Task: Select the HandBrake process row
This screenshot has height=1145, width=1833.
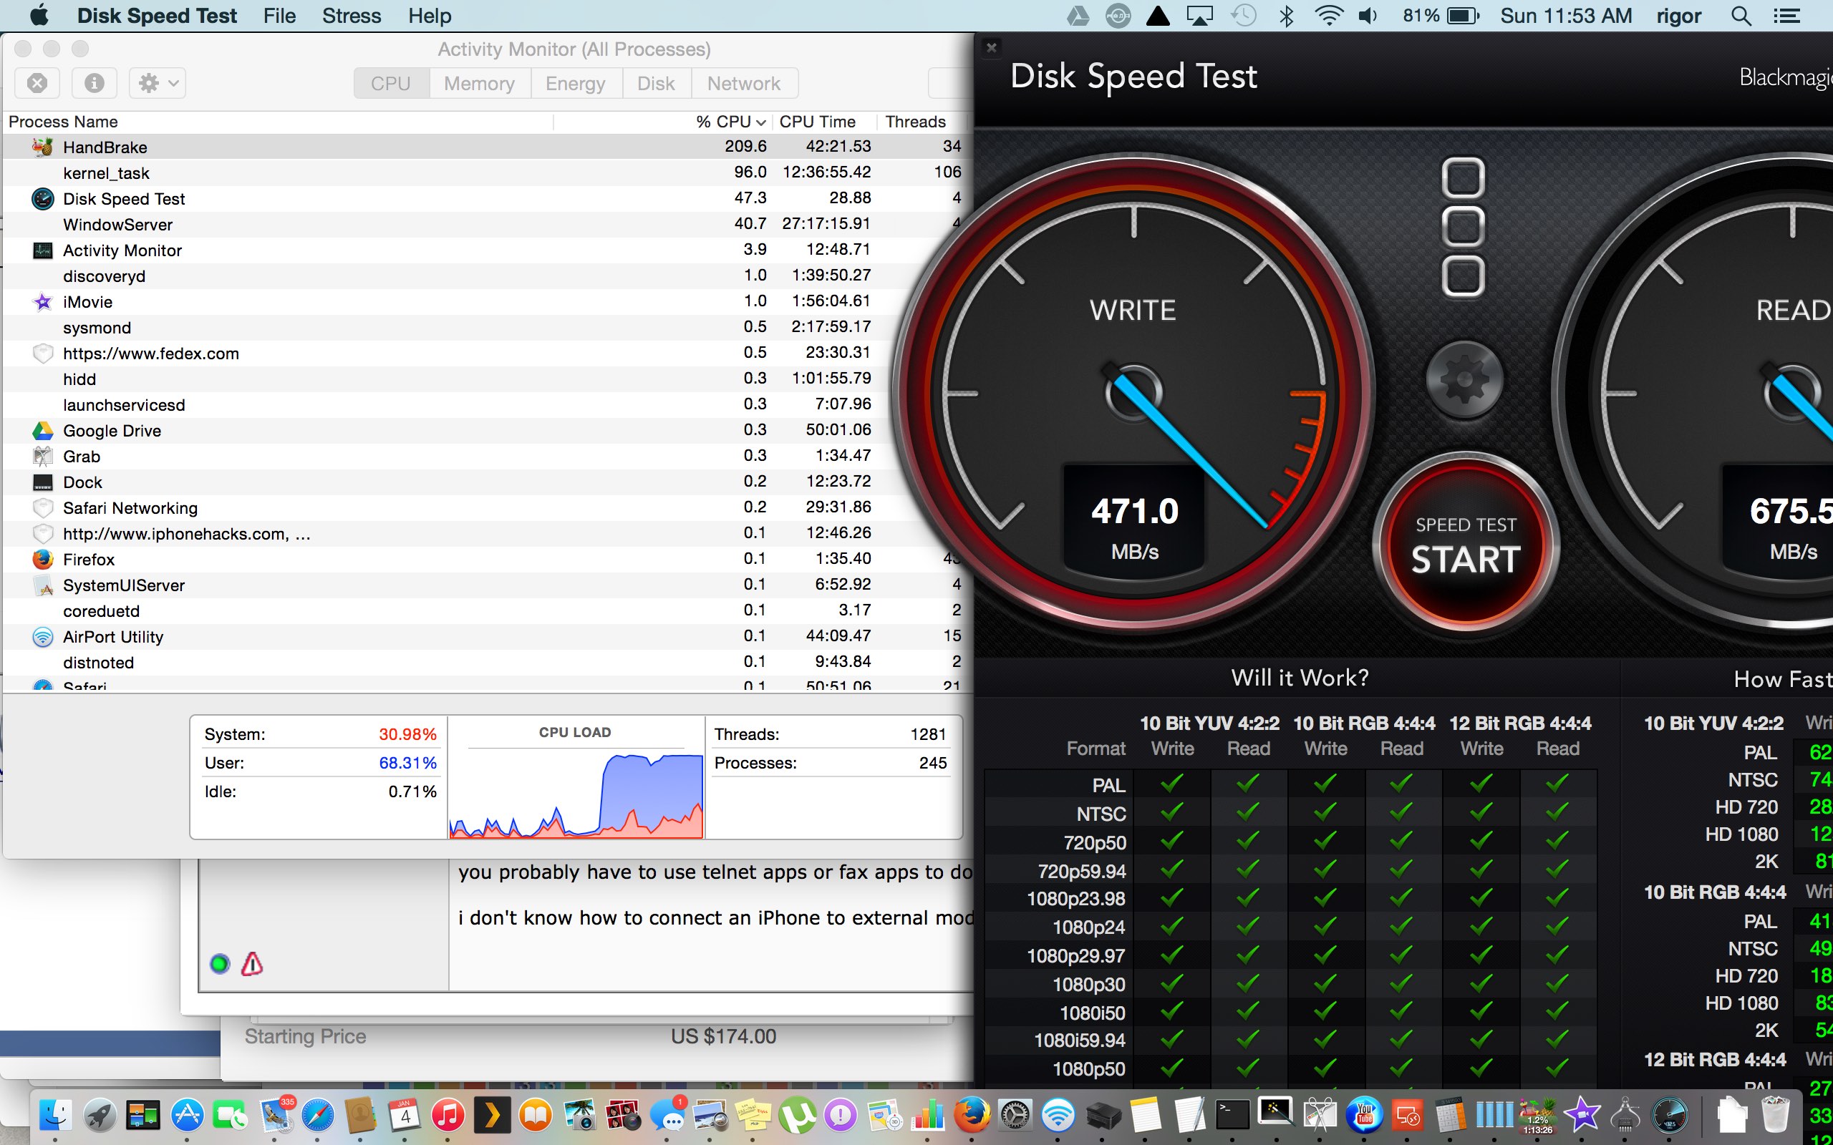Action: (303, 147)
